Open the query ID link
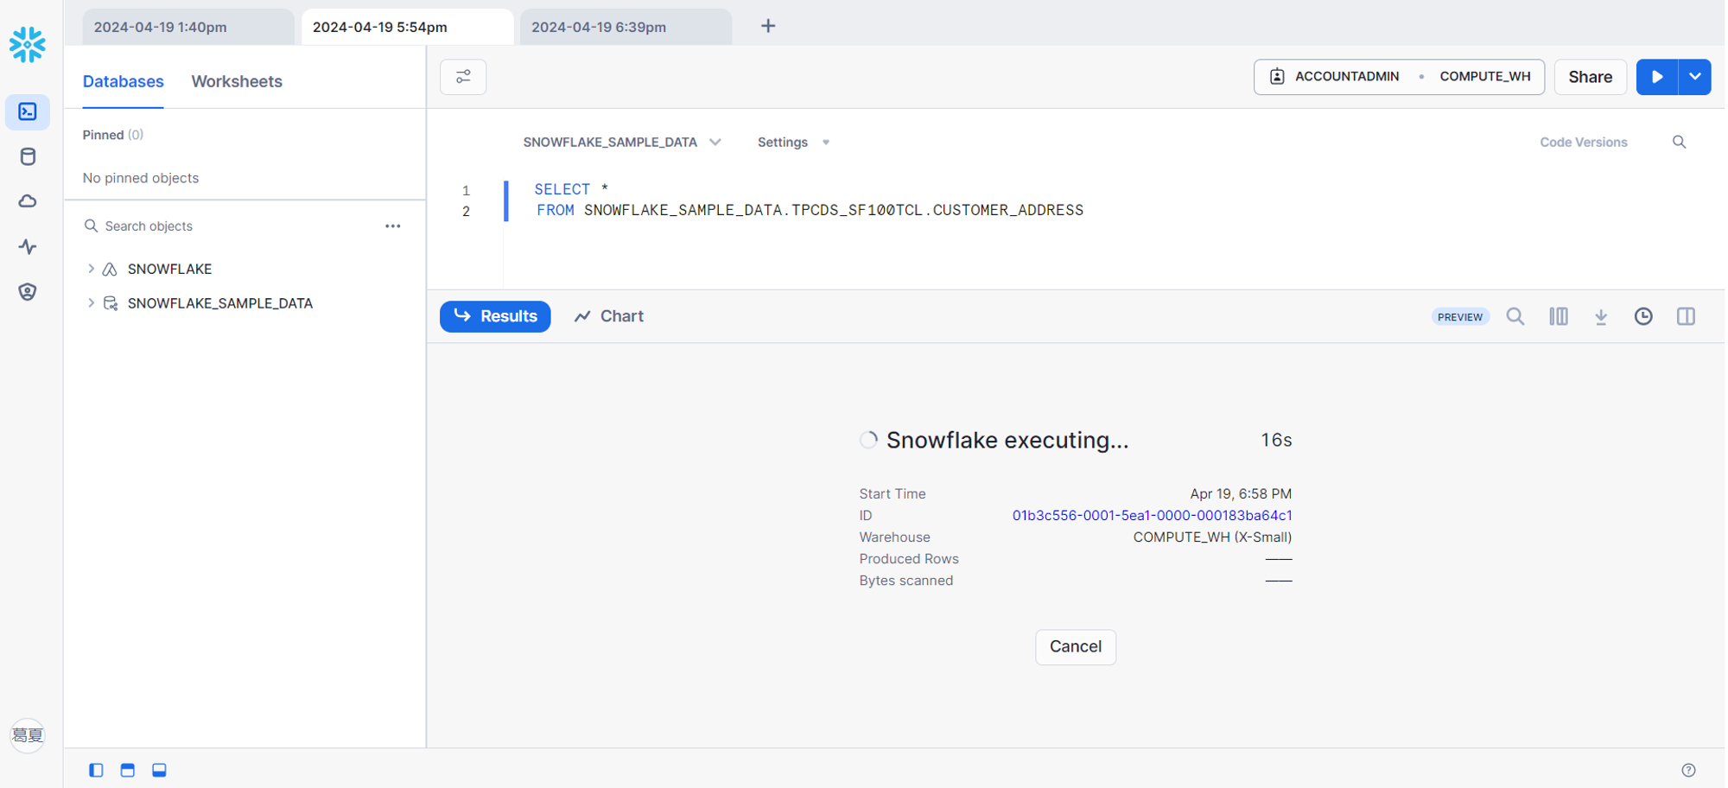The height and width of the screenshot is (788, 1728). click(x=1152, y=516)
